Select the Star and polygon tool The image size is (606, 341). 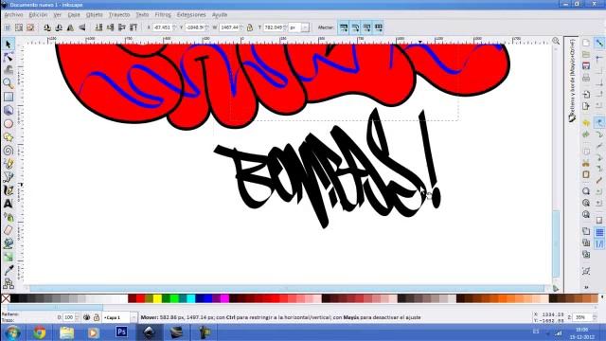(9, 137)
